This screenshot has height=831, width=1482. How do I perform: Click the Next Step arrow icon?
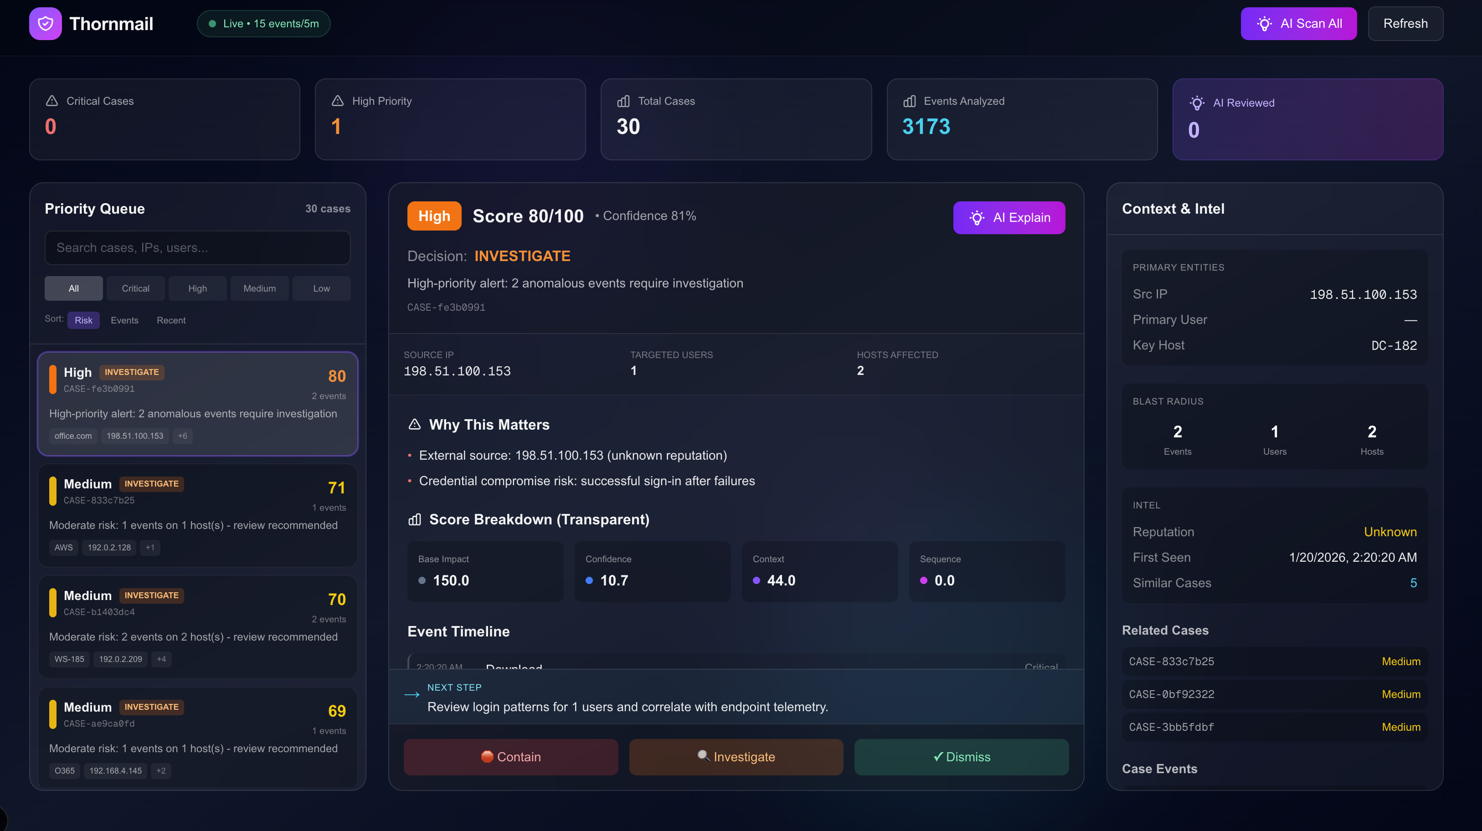[412, 695]
